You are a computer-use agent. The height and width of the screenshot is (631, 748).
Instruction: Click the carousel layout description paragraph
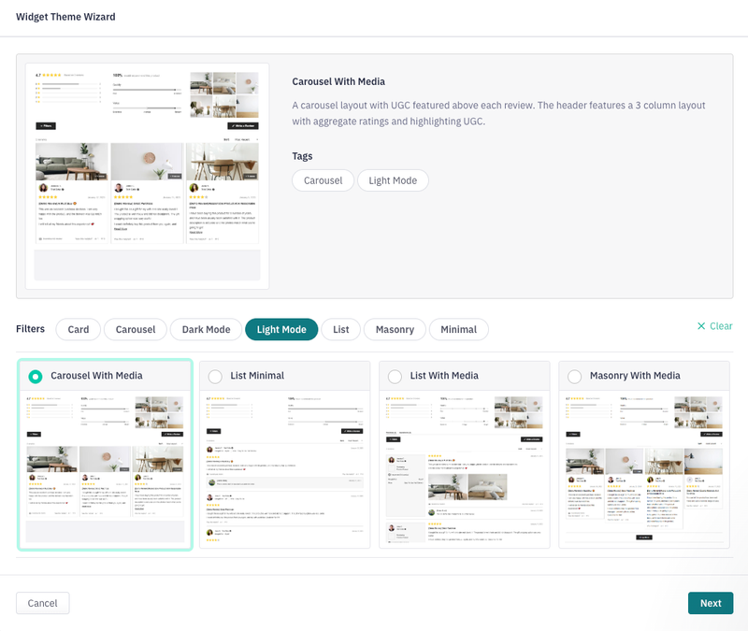498,113
